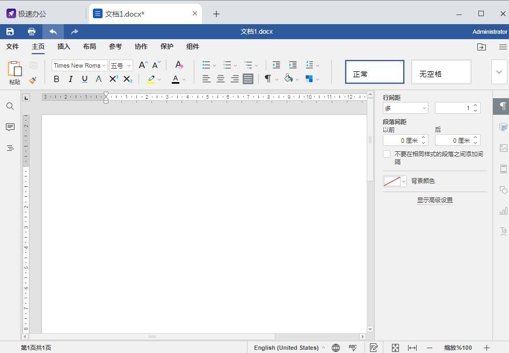Toggle spell checking in status bar
Image resolution: width=509 pixels, height=353 pixels.
(353, 348)
